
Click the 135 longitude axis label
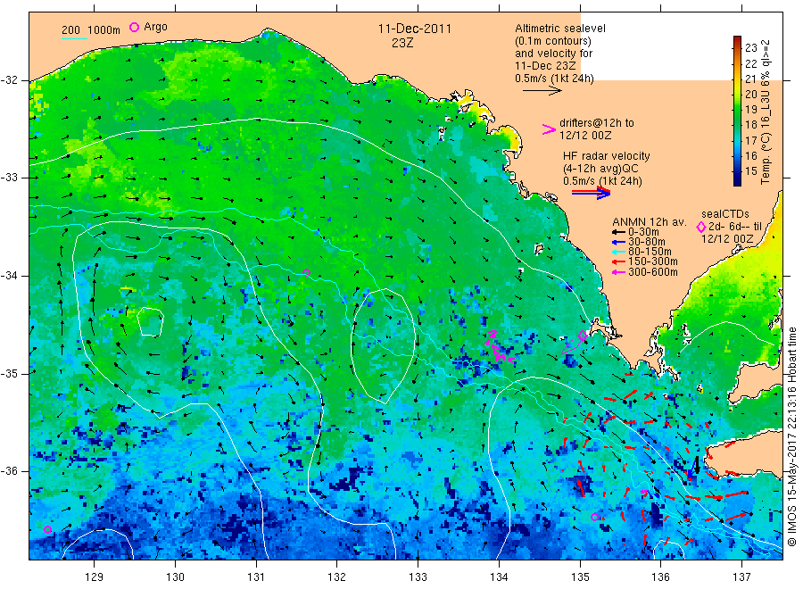coord(580,577)
